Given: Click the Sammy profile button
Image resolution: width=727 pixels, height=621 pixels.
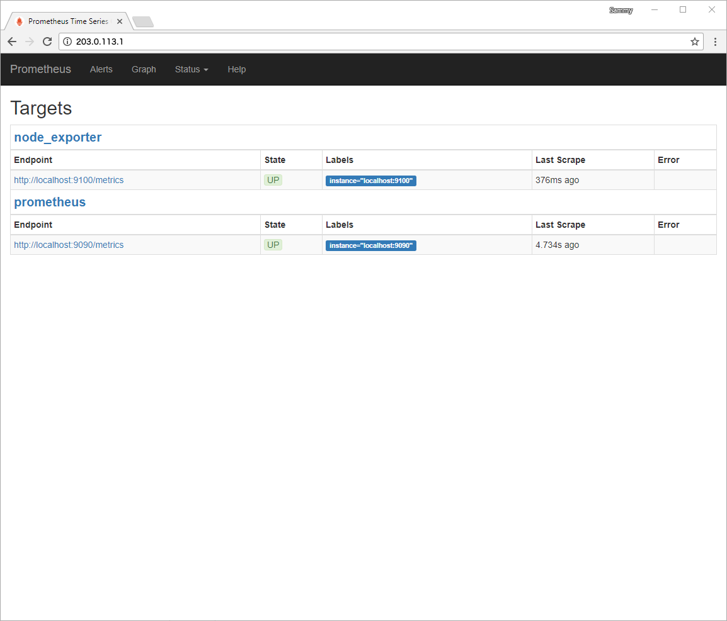Looking at the screenshot, I should (x=621, y=10).
